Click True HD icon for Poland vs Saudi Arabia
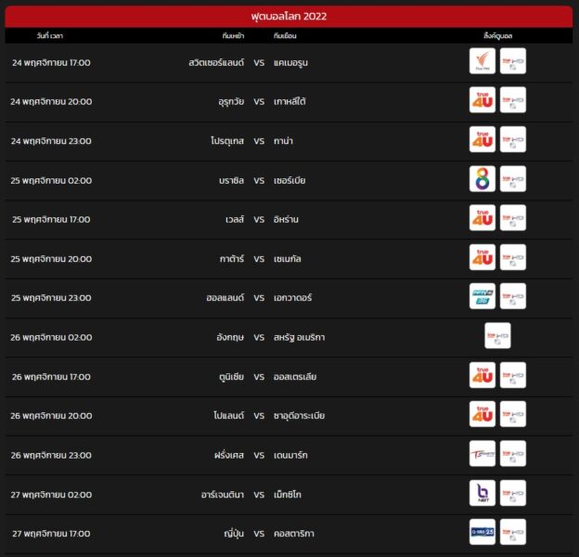This screenshot has width=579, height=557. [x=513, y=414]
